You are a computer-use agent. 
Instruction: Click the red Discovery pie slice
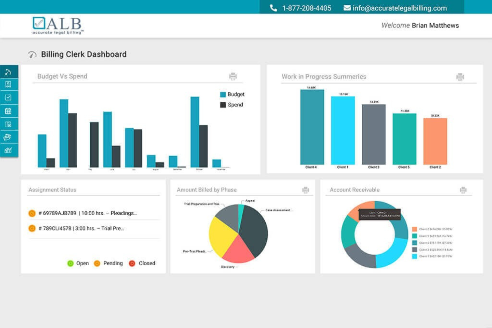[238, 251]
